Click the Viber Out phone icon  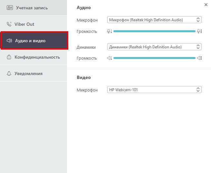coord(9,24)
